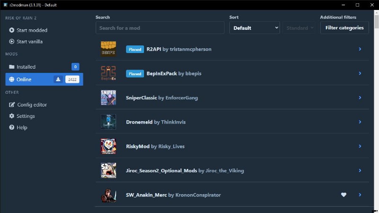Click the Jiroc_Season2_Optional_Mods title text
Screen dimensions: 379x213
(162, 170)
